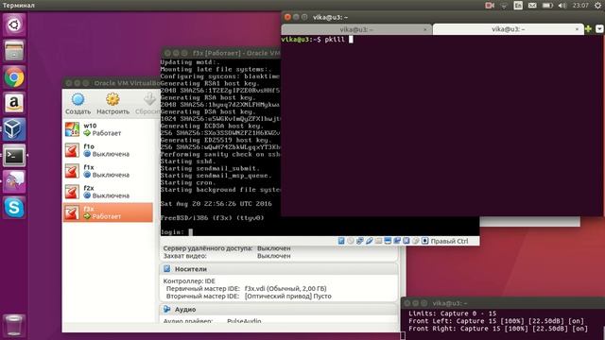Viewport: 605px width, 340px height.
Task: Click the Настроить settings gear toolbar button
Action: (112, 104)
